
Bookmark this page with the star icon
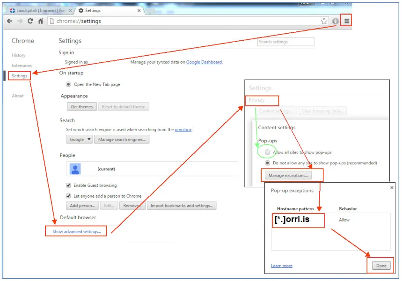click(x=324, y=21)
